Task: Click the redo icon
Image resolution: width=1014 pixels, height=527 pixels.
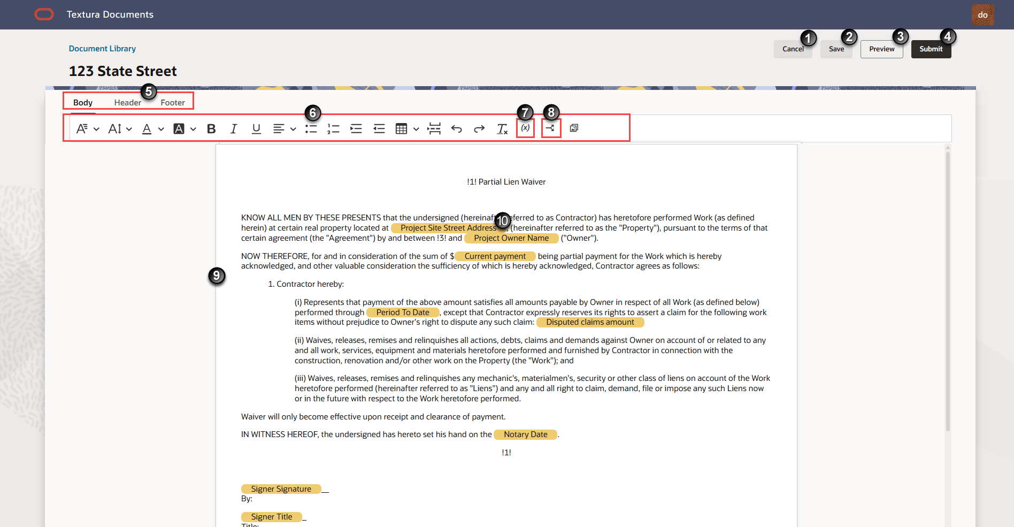Action: 479,128
